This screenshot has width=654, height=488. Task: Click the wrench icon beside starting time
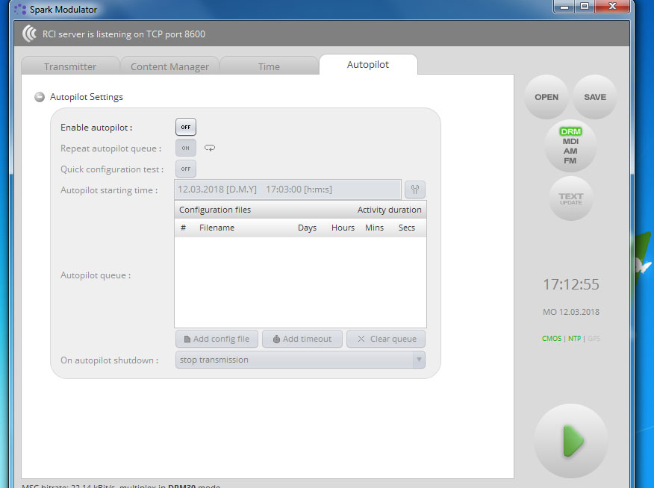click(415, 190)
